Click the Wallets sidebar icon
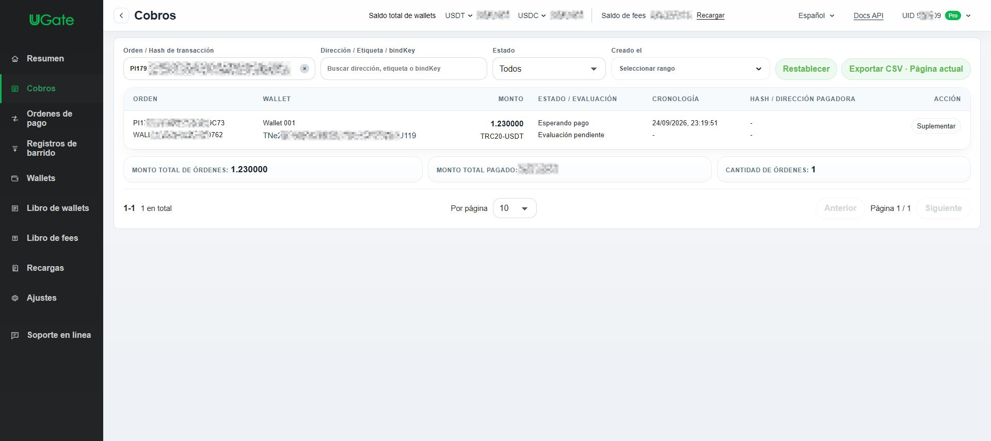The image size is (991, 441). (15, 178)
